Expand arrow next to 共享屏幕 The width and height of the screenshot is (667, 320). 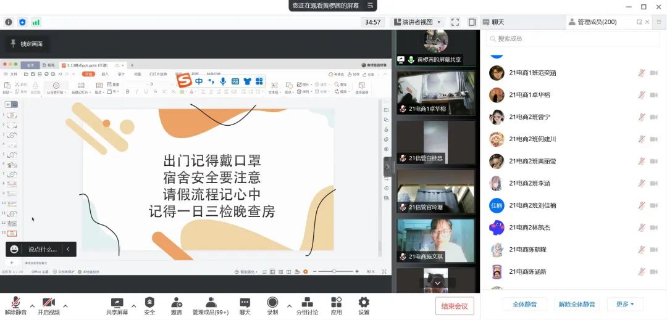pos(133,305)
